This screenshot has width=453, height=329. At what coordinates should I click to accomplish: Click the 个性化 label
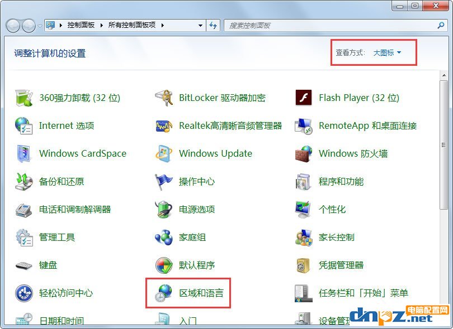tap(332, 210)
